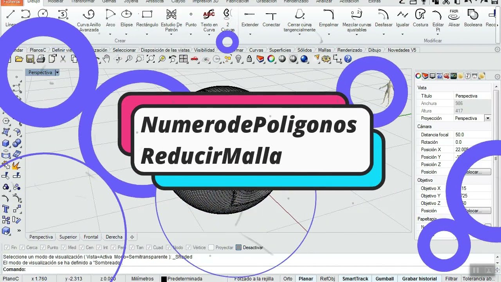Screen dimensions: 501x282
Task: Click Filtrar in the status bar
Action: click(x=451, y=279)
